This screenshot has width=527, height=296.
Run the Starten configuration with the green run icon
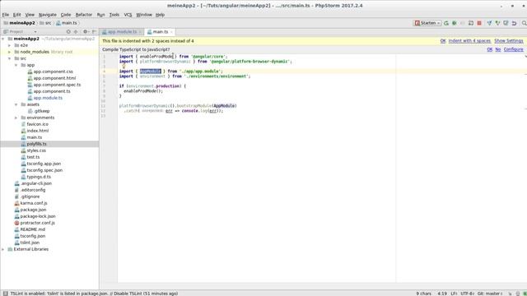(446, 23)
